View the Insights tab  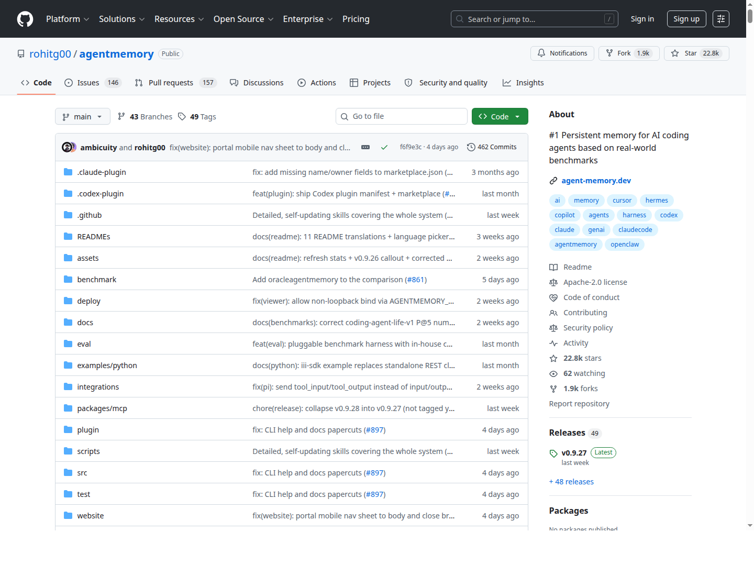[x=523, y=83]
